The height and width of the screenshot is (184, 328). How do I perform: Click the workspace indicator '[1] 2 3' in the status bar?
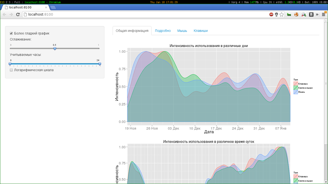pyautogui.click(x=6, y=2)
